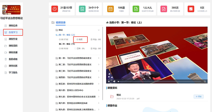Switch to the 视频目录 tab
212x112 pixels.
click(61, 23)
